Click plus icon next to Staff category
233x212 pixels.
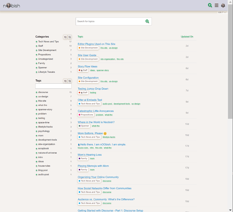click(36, 46)
